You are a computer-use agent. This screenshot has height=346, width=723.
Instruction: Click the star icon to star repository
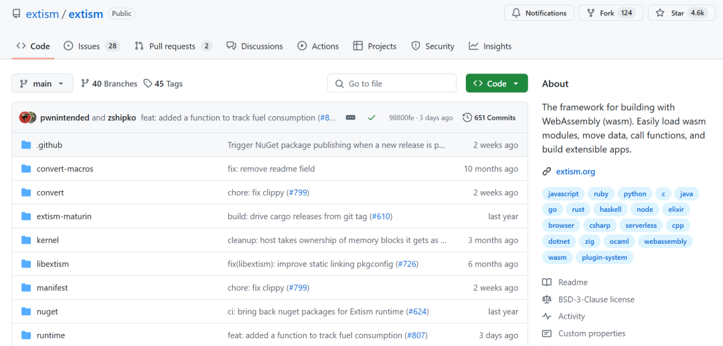tap(660, 13)
